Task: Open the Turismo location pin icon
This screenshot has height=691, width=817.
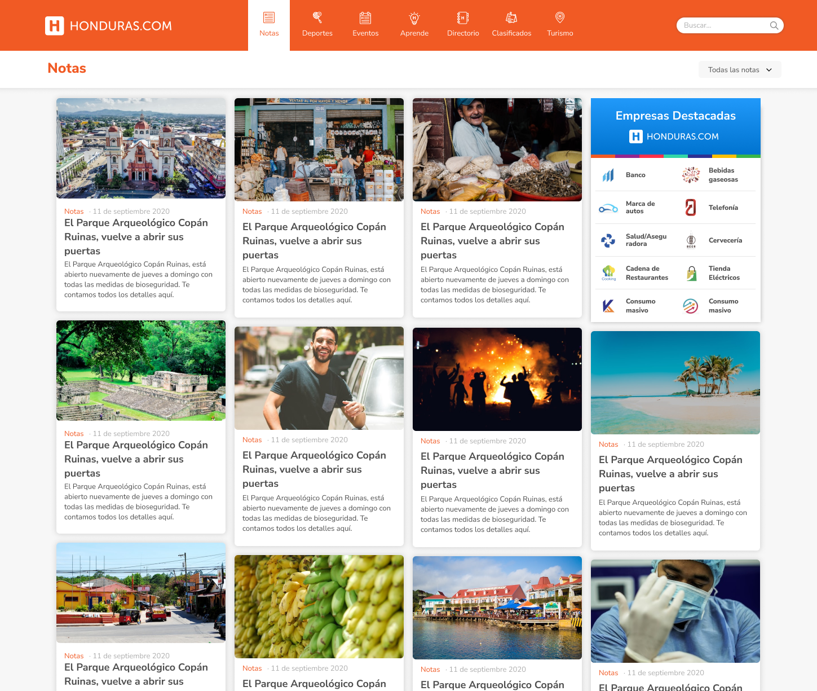Action: point(560,17)
